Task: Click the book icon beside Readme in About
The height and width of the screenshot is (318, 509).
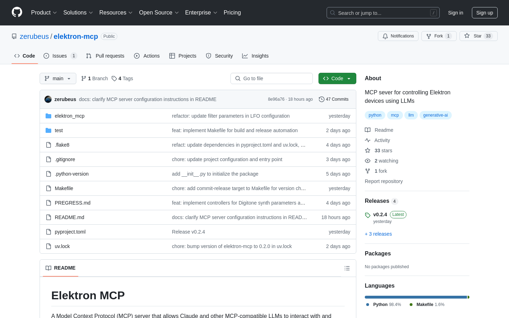Action: (368, 130)
